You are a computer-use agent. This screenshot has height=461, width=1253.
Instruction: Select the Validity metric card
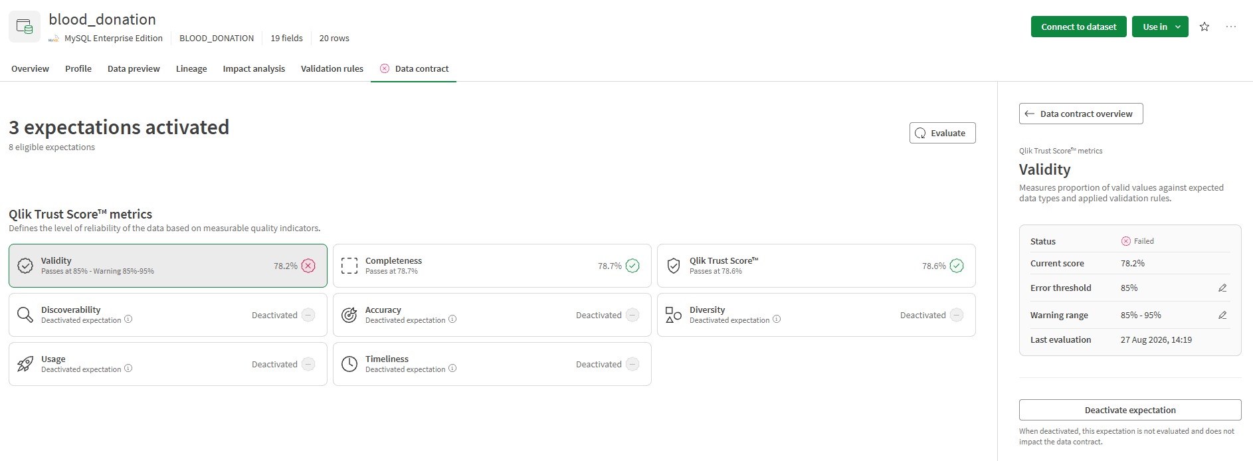tap(168, 266)
